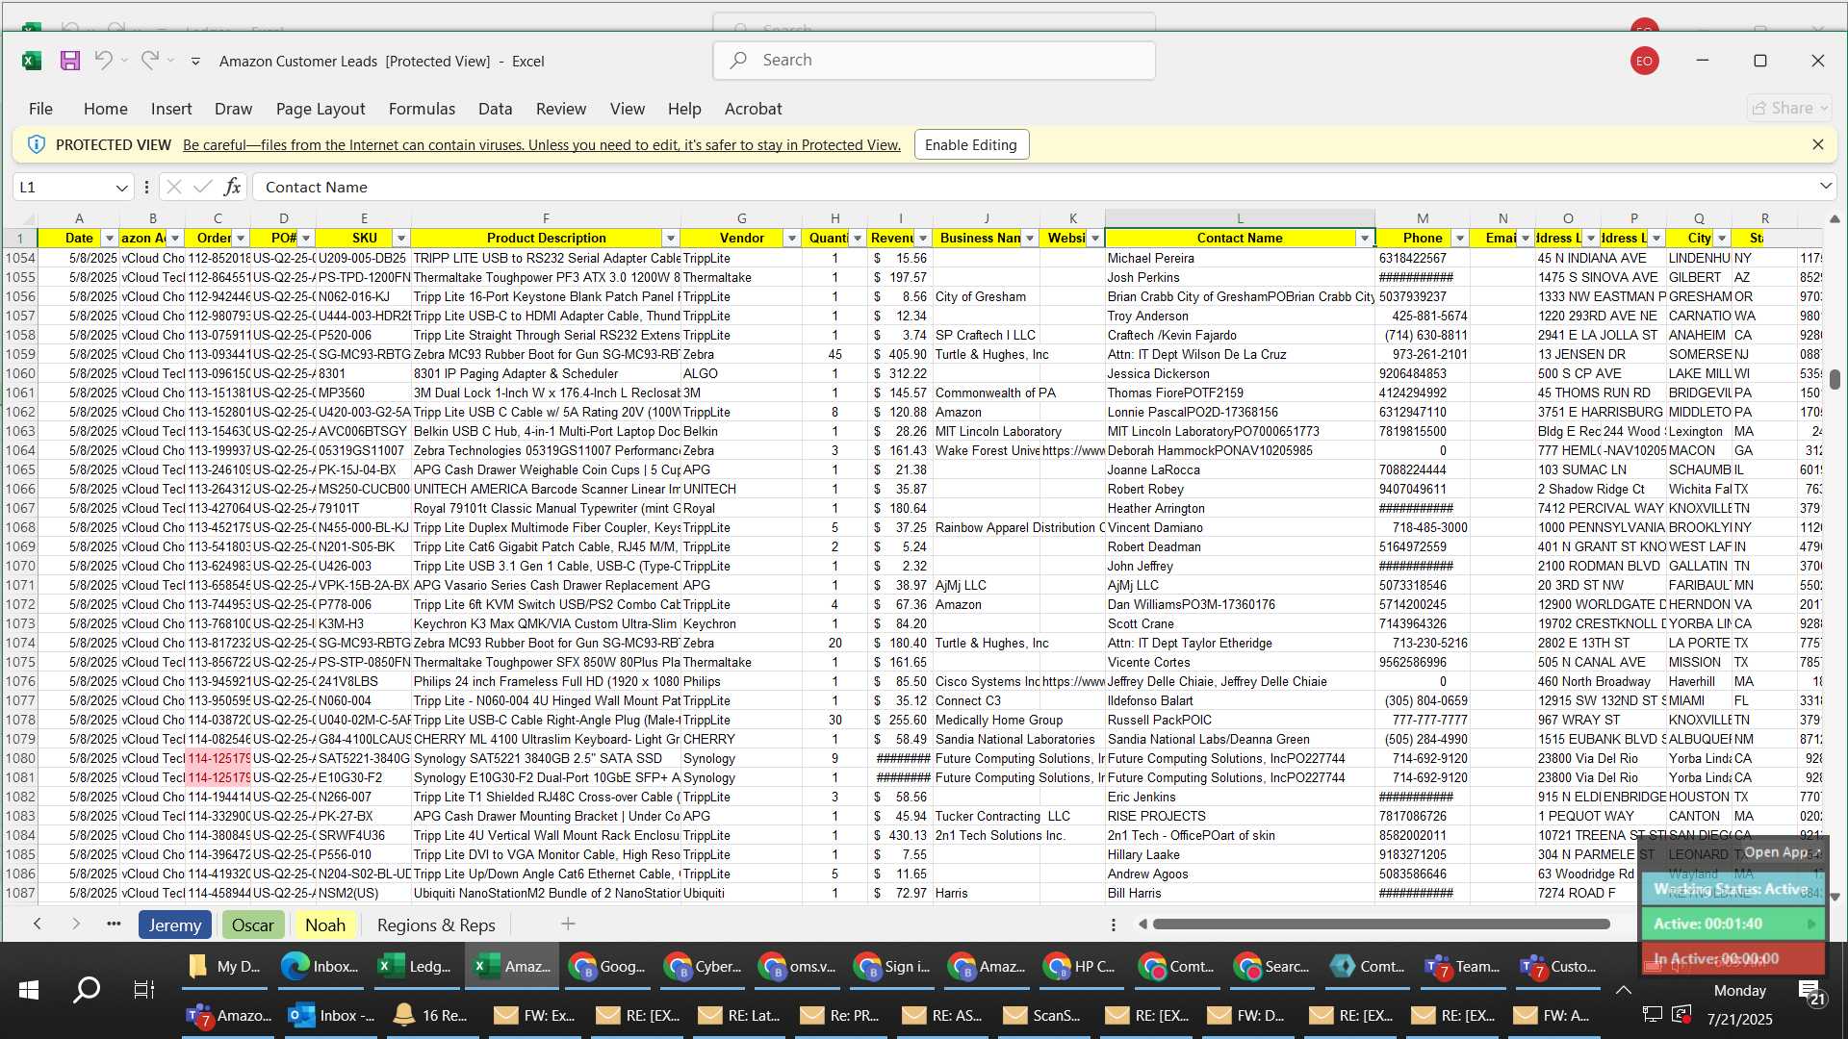Select the Regions & Reps sheet tab
Viewport: 1848px width, 1039px height.
coord(436,925)
